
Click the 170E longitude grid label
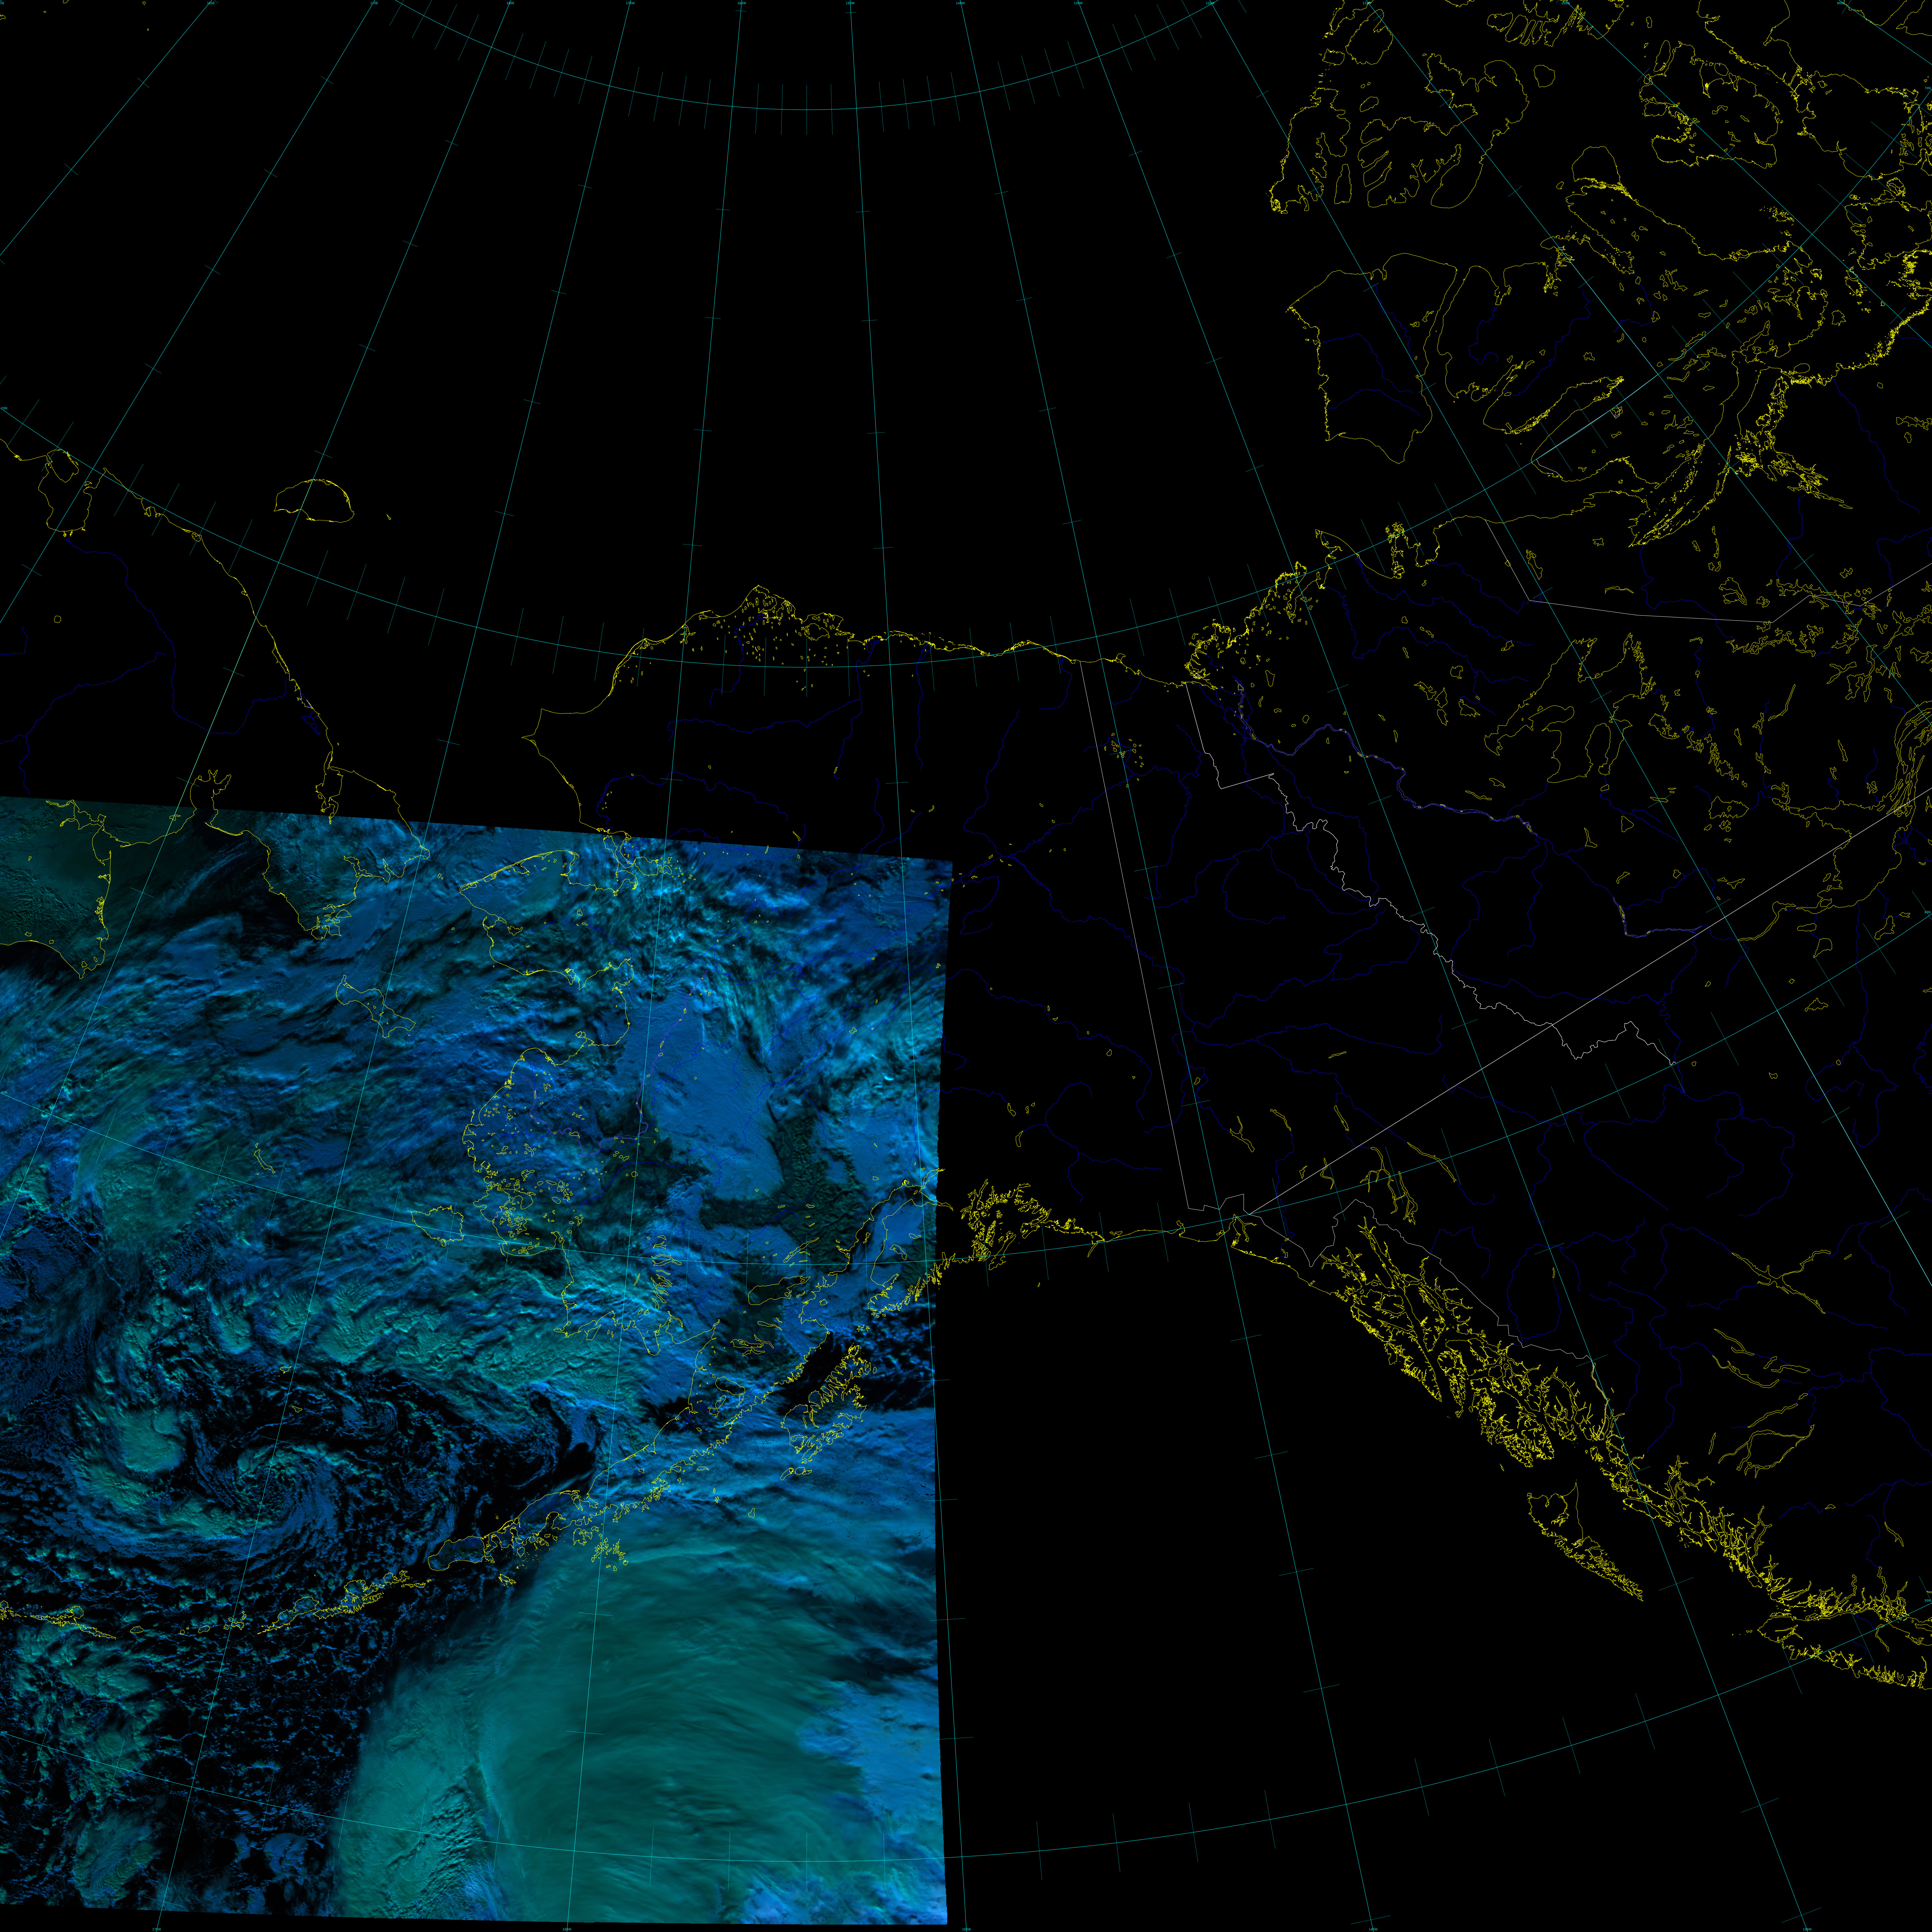(x=374, y=3)
